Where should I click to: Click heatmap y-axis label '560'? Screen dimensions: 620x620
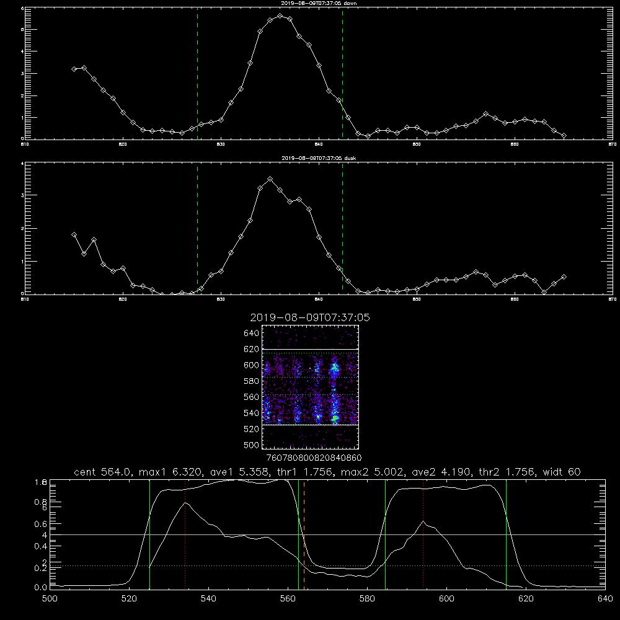coord(252,397)
